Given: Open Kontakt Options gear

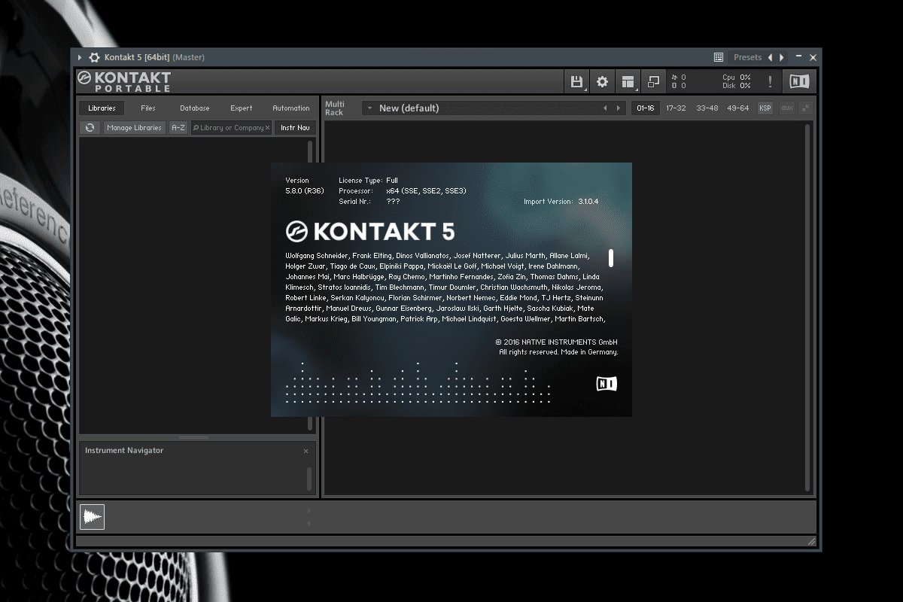Looking at the screenshot, I should click(602, 81).
